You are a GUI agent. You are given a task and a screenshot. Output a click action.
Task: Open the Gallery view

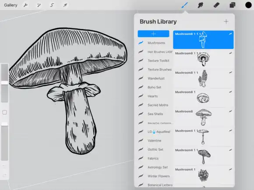11,5
